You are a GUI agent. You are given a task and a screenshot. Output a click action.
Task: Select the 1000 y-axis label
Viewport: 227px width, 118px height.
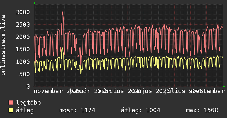tap(23, 62)
